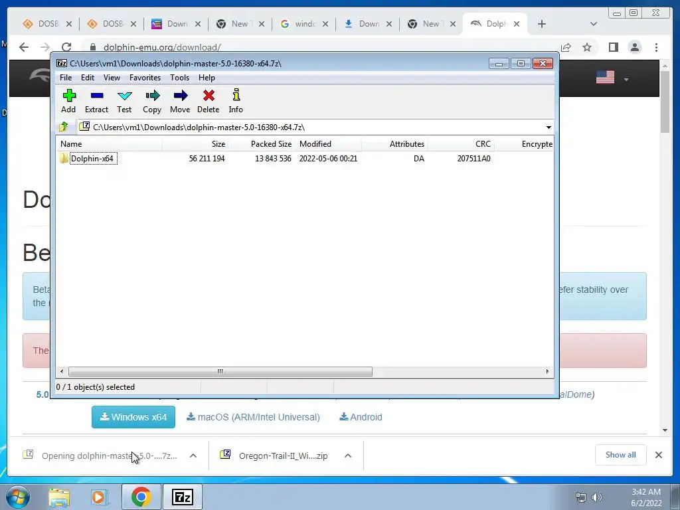Open the View menu
This screenshot has height=510, width=680.
112,78
